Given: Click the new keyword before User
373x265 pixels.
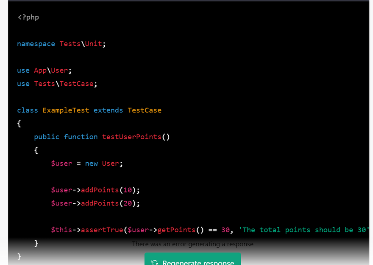Looking at the screenshot, I should click(91, 164).
